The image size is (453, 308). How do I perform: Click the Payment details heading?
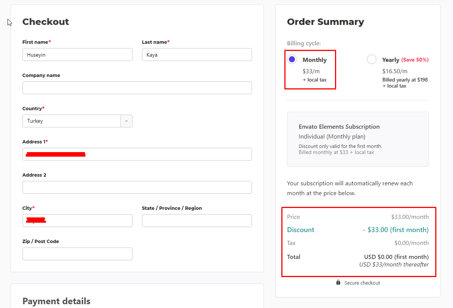pyautogui.click(x=56, y=301)
